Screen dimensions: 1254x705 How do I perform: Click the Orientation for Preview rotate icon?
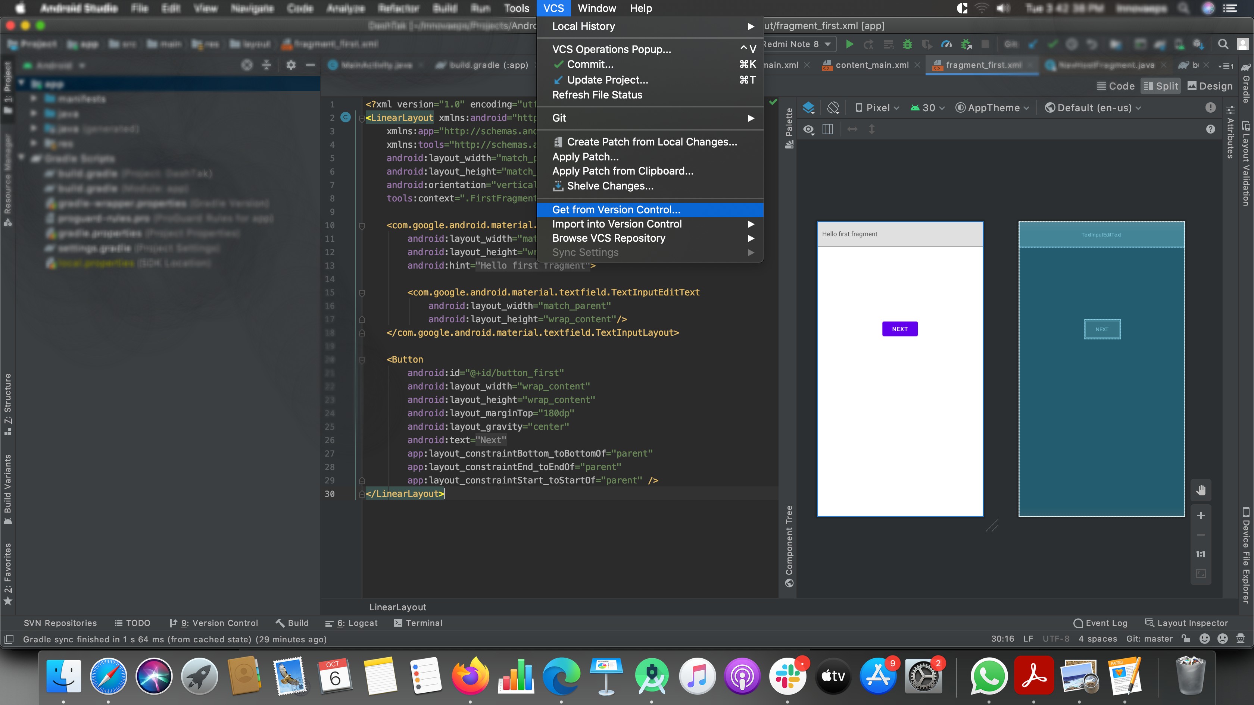coord(833,107)
